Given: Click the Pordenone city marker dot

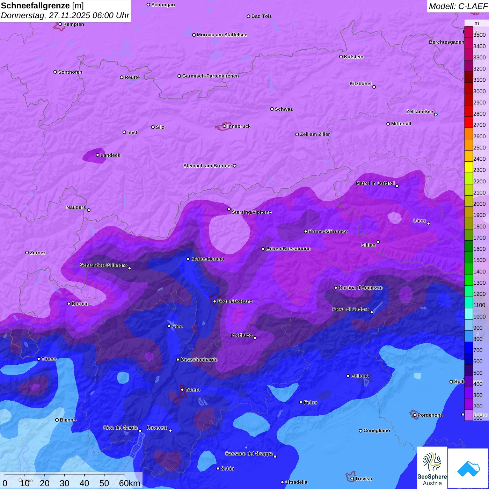Looking at the screenshot, I should [x=415, y=415].
